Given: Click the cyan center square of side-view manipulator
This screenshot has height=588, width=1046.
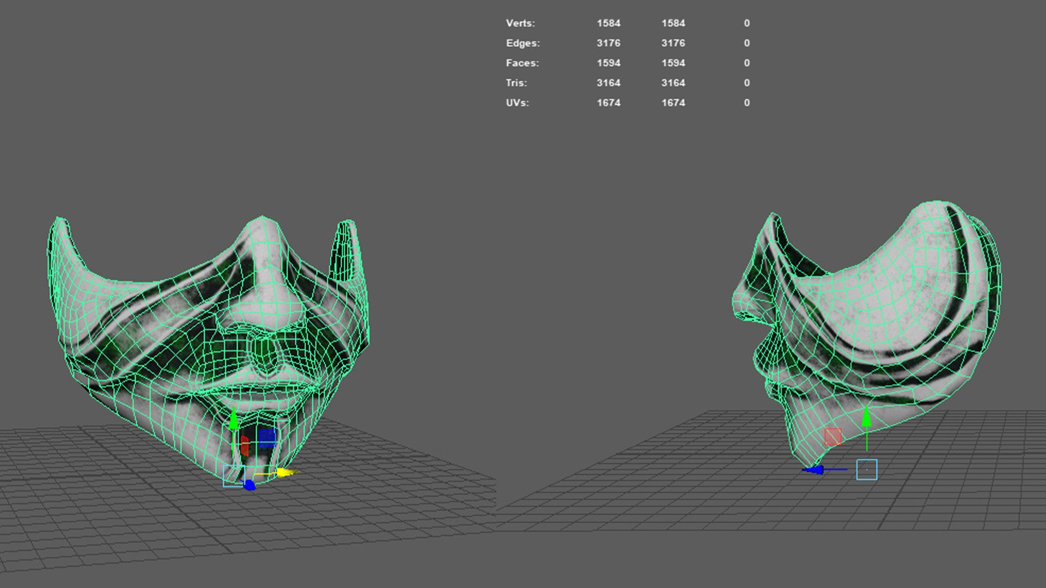Looking at the screenshot, I should click(x=867, y=470).
